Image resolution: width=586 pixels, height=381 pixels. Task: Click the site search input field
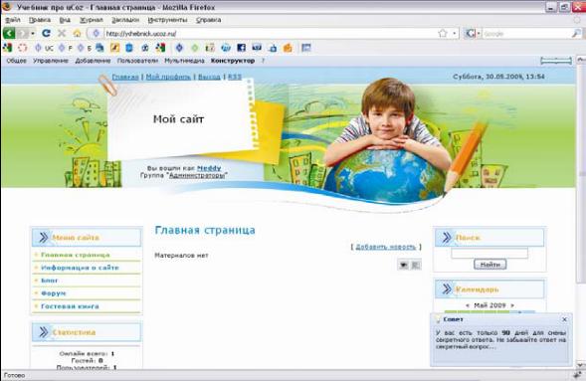[489, 253]
